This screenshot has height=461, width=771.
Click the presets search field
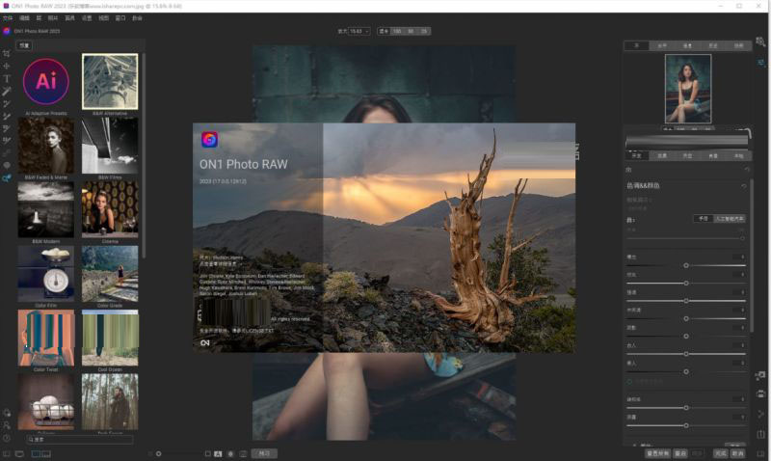point(80,440)
